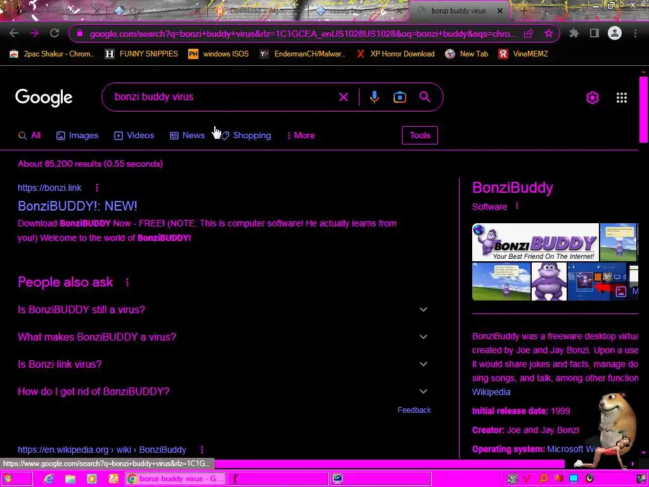This screenshot has width=649, height=487.
Task: Open Chrome's three-dot menu
Action: tap(635, 33)
